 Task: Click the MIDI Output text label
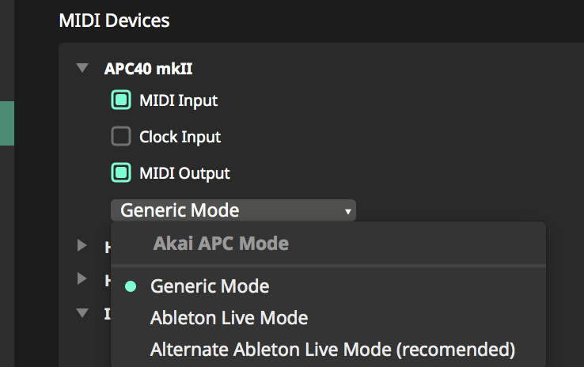click(184, 172)
